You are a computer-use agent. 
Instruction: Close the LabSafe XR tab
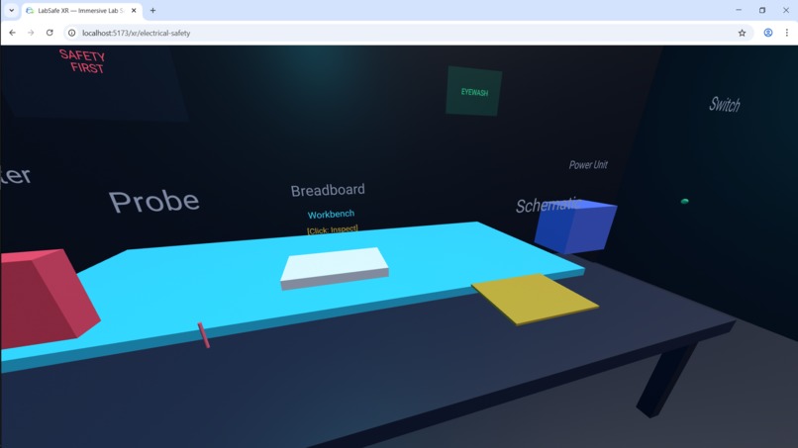point(134,10)
